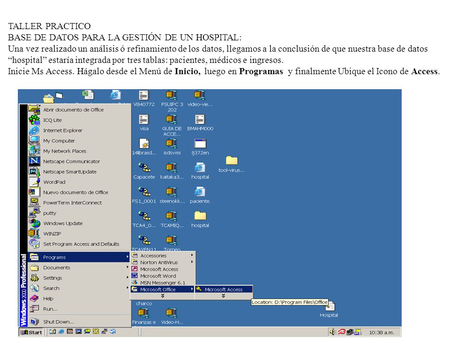This screenshot has width=451, height=338.
Task: Click the Start button
Action: tap(31, 332)
